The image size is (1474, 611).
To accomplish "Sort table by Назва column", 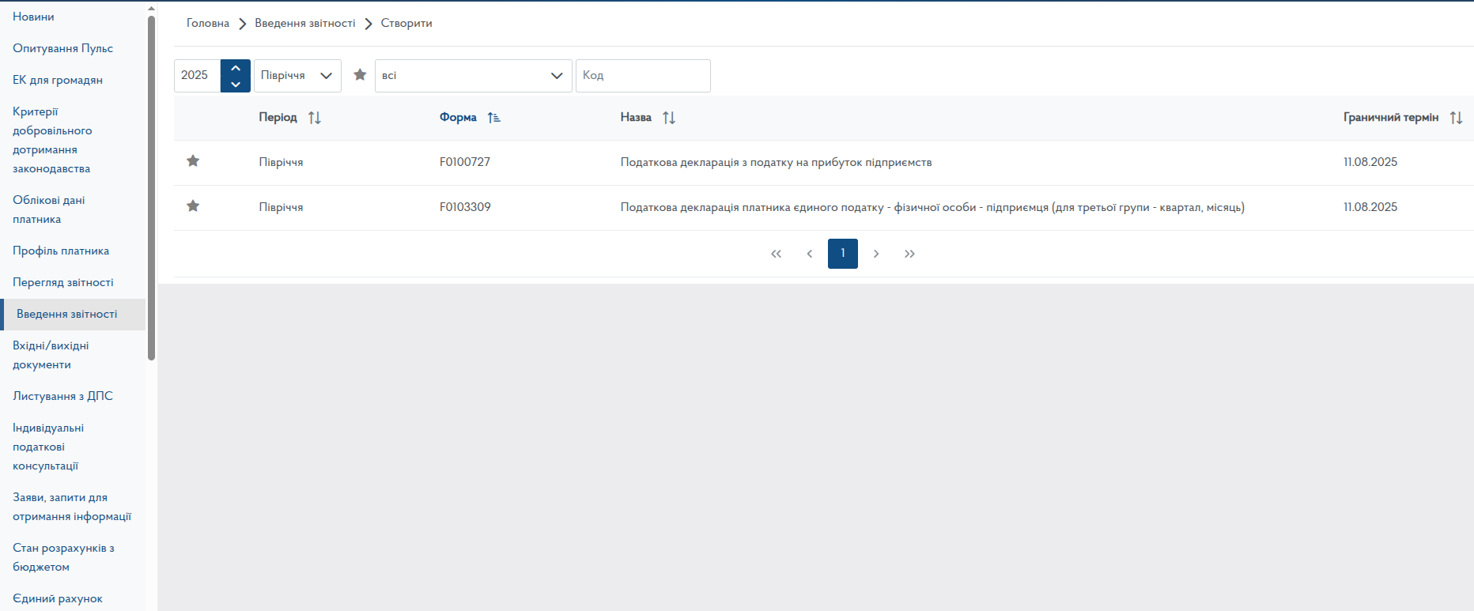I will [x=668, y=118].
